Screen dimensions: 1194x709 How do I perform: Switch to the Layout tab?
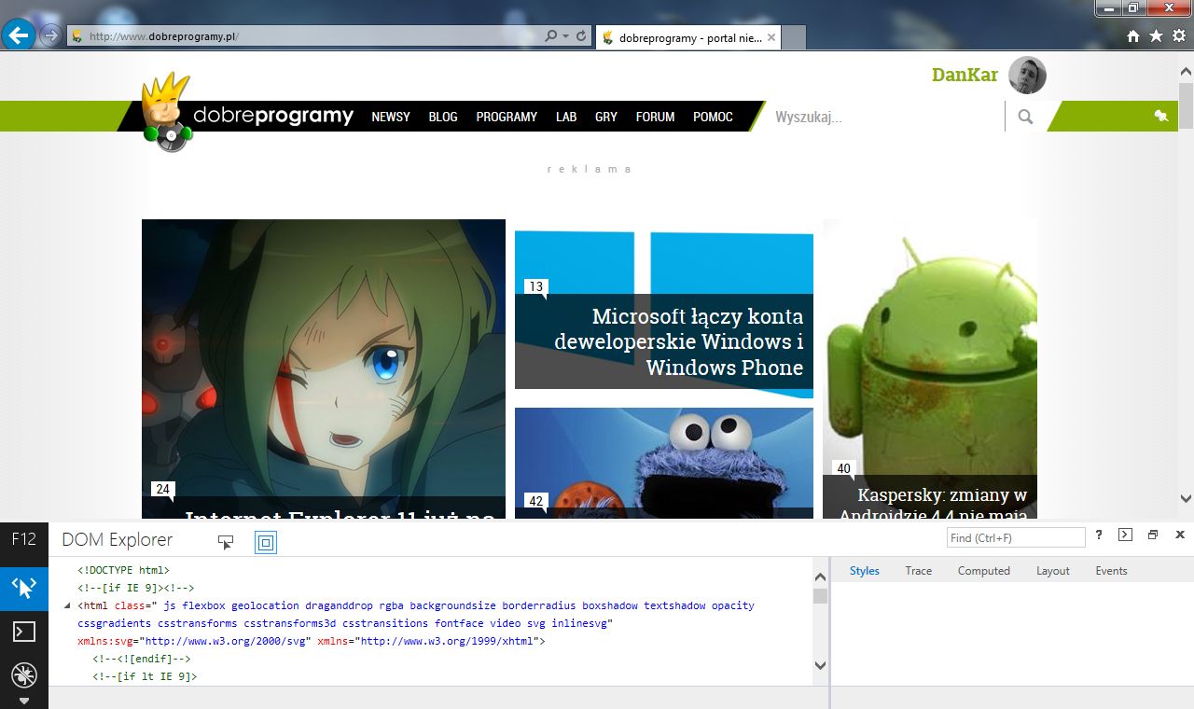pos(1053,571)
